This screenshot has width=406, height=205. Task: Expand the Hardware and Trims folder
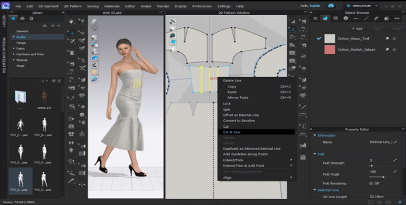(x=13, y=54)
